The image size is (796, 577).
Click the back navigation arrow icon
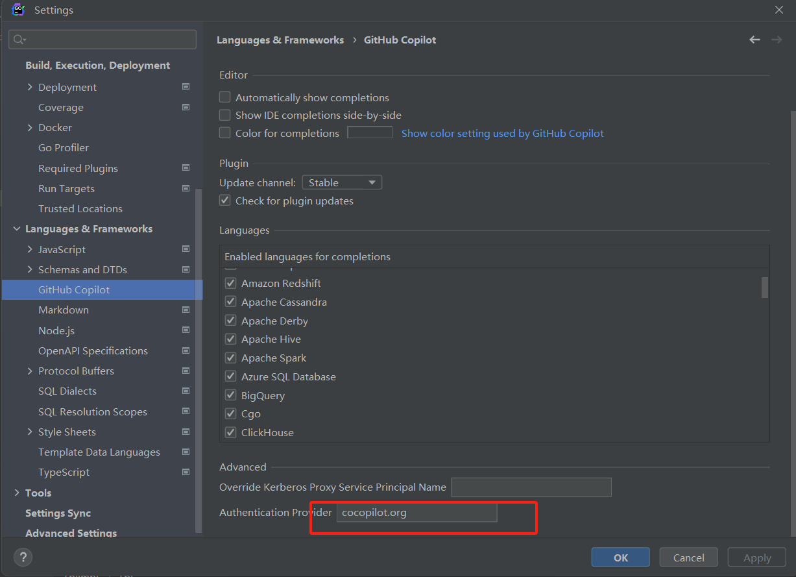(754, 40)
